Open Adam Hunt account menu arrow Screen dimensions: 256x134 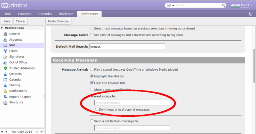252,5
